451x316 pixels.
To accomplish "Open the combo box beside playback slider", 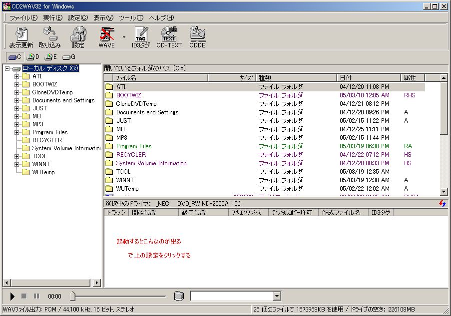I will pyautogui.click(x=277, y=297).
